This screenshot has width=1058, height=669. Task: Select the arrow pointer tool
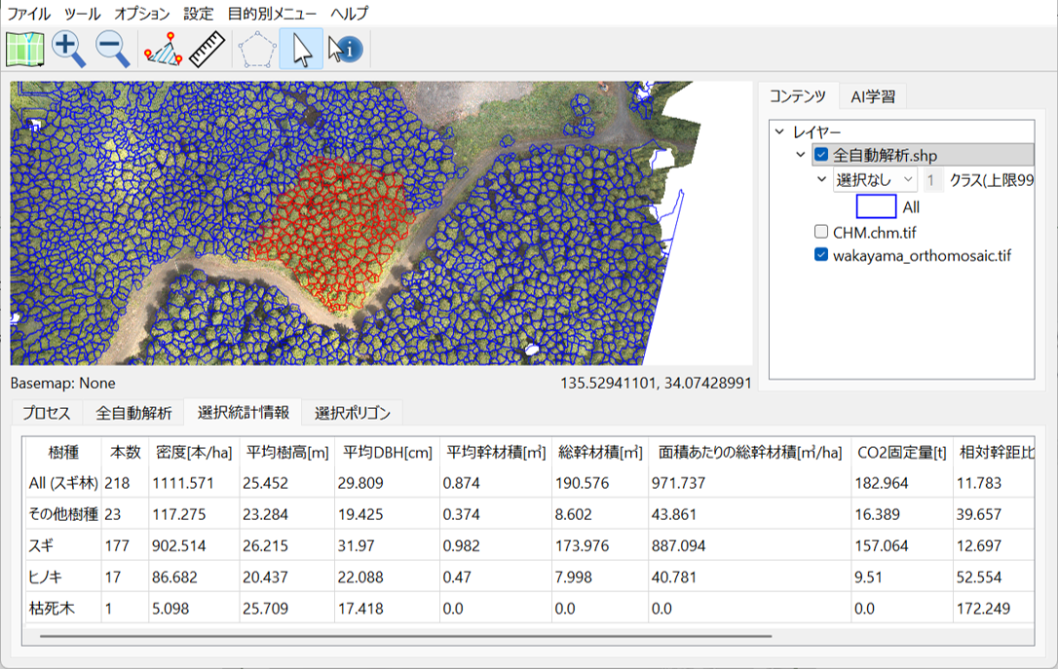(302, 49)
